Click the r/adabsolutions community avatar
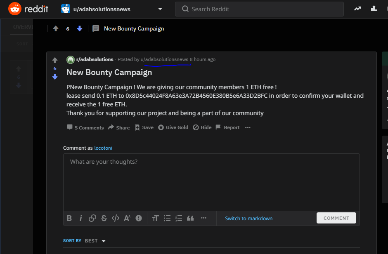This screenshot has width=388, height=254. click(x=71, y=59)
